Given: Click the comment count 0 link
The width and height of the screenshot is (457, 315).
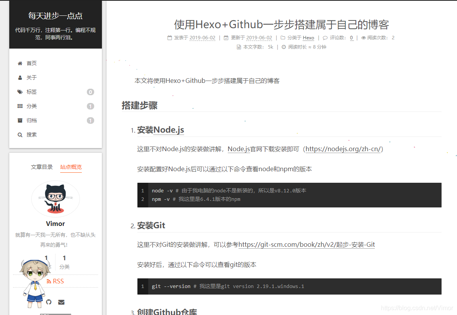Looking at the screenshot, I should click(352, 37).
